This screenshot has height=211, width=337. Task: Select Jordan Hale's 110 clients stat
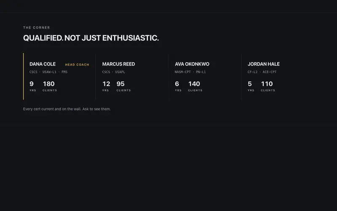coord(268,86)
